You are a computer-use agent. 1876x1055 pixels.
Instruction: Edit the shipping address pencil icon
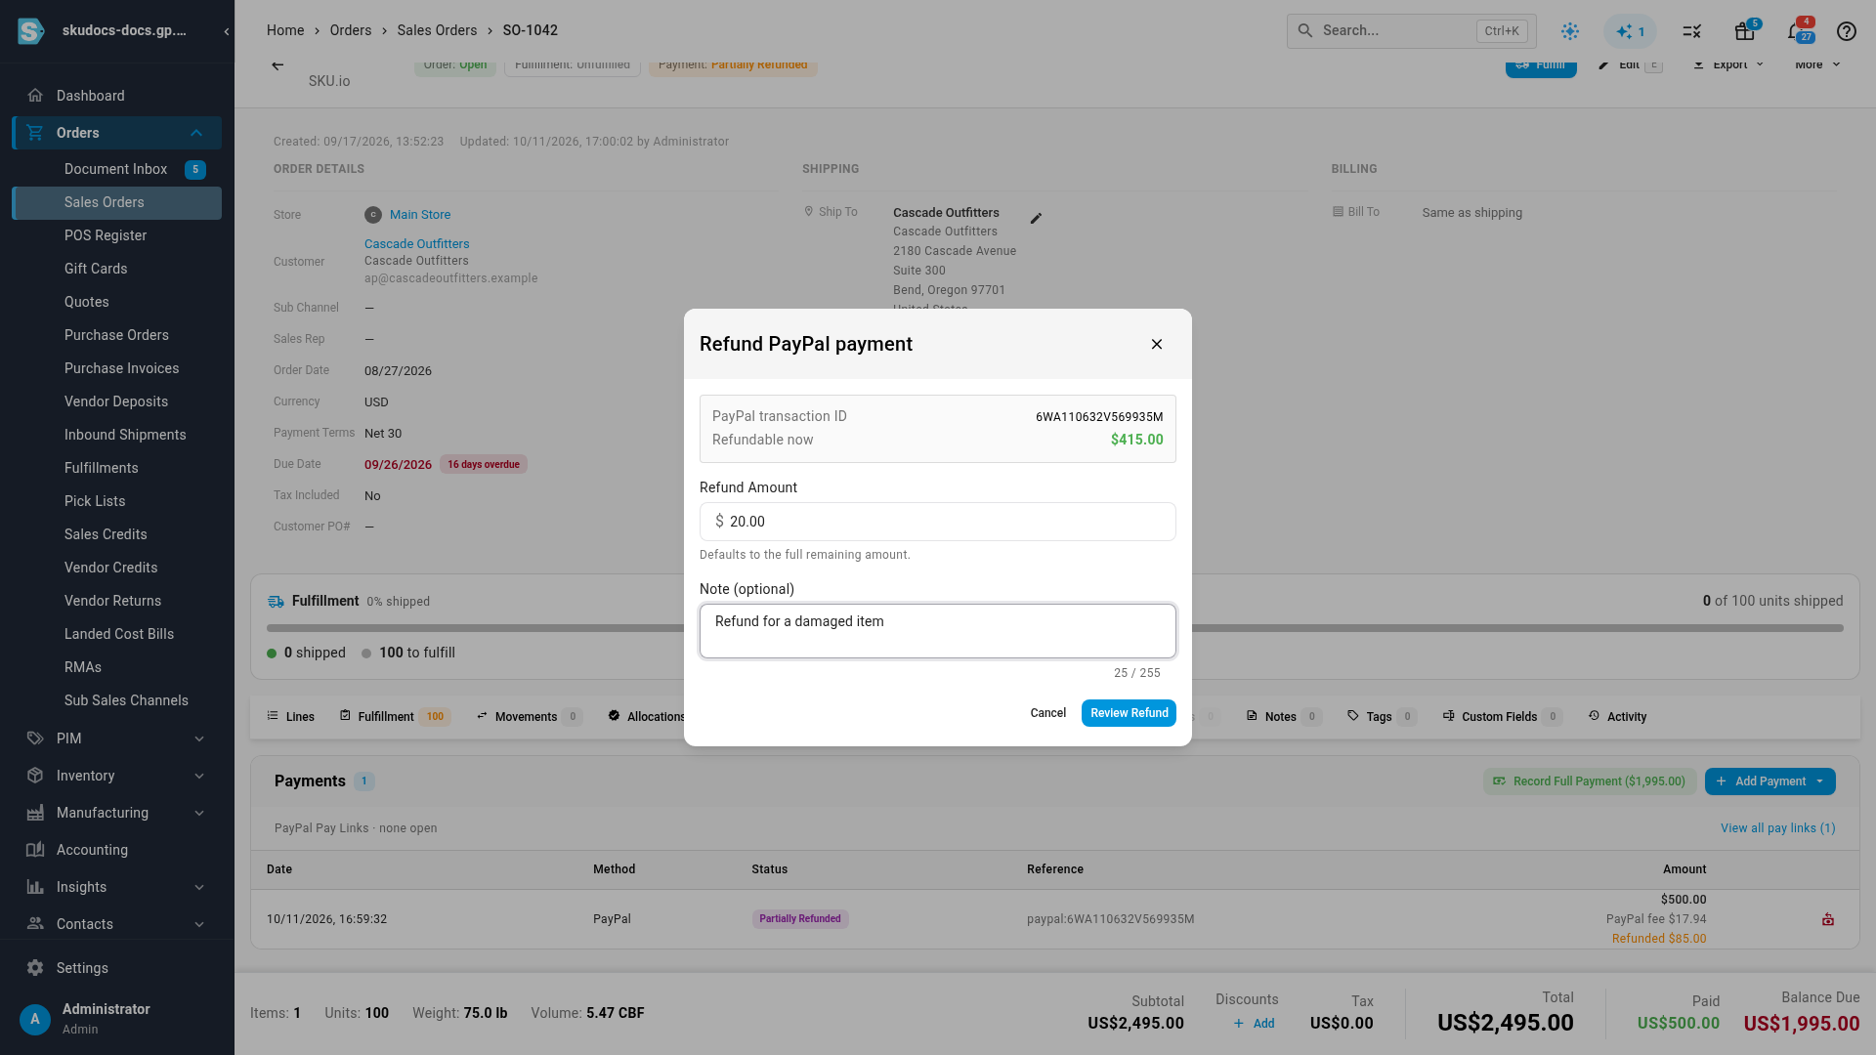tap(1036, 218)
